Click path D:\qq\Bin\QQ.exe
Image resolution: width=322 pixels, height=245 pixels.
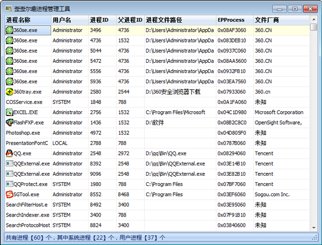click(166, 154)
